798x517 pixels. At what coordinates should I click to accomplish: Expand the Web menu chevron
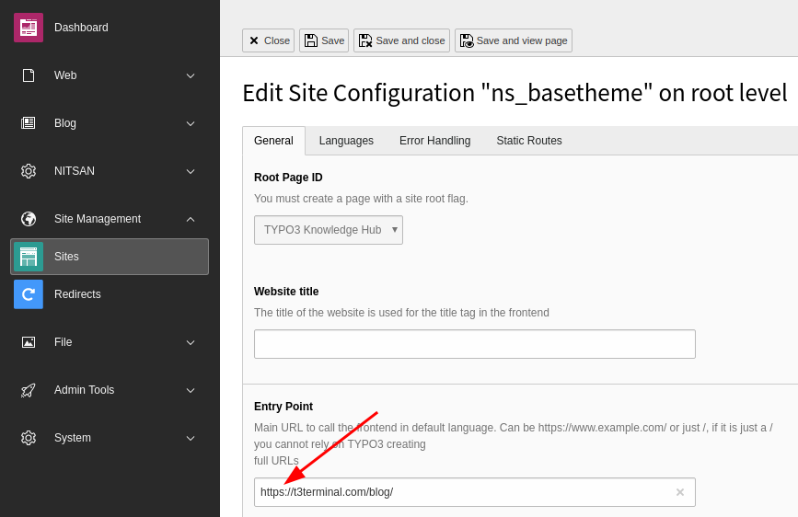(x=191, y=75)
